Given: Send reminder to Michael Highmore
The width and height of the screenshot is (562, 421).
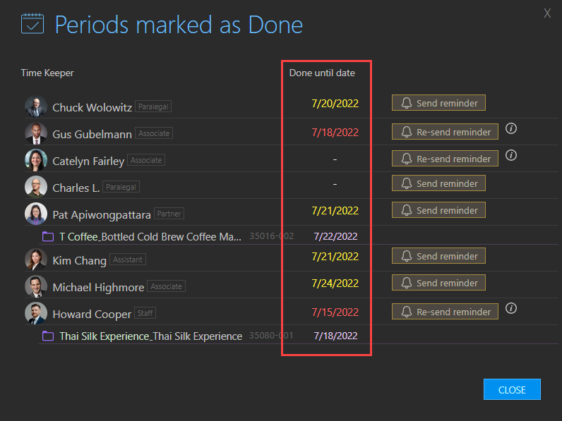Looking at the screenshot, I should [438, 283].
